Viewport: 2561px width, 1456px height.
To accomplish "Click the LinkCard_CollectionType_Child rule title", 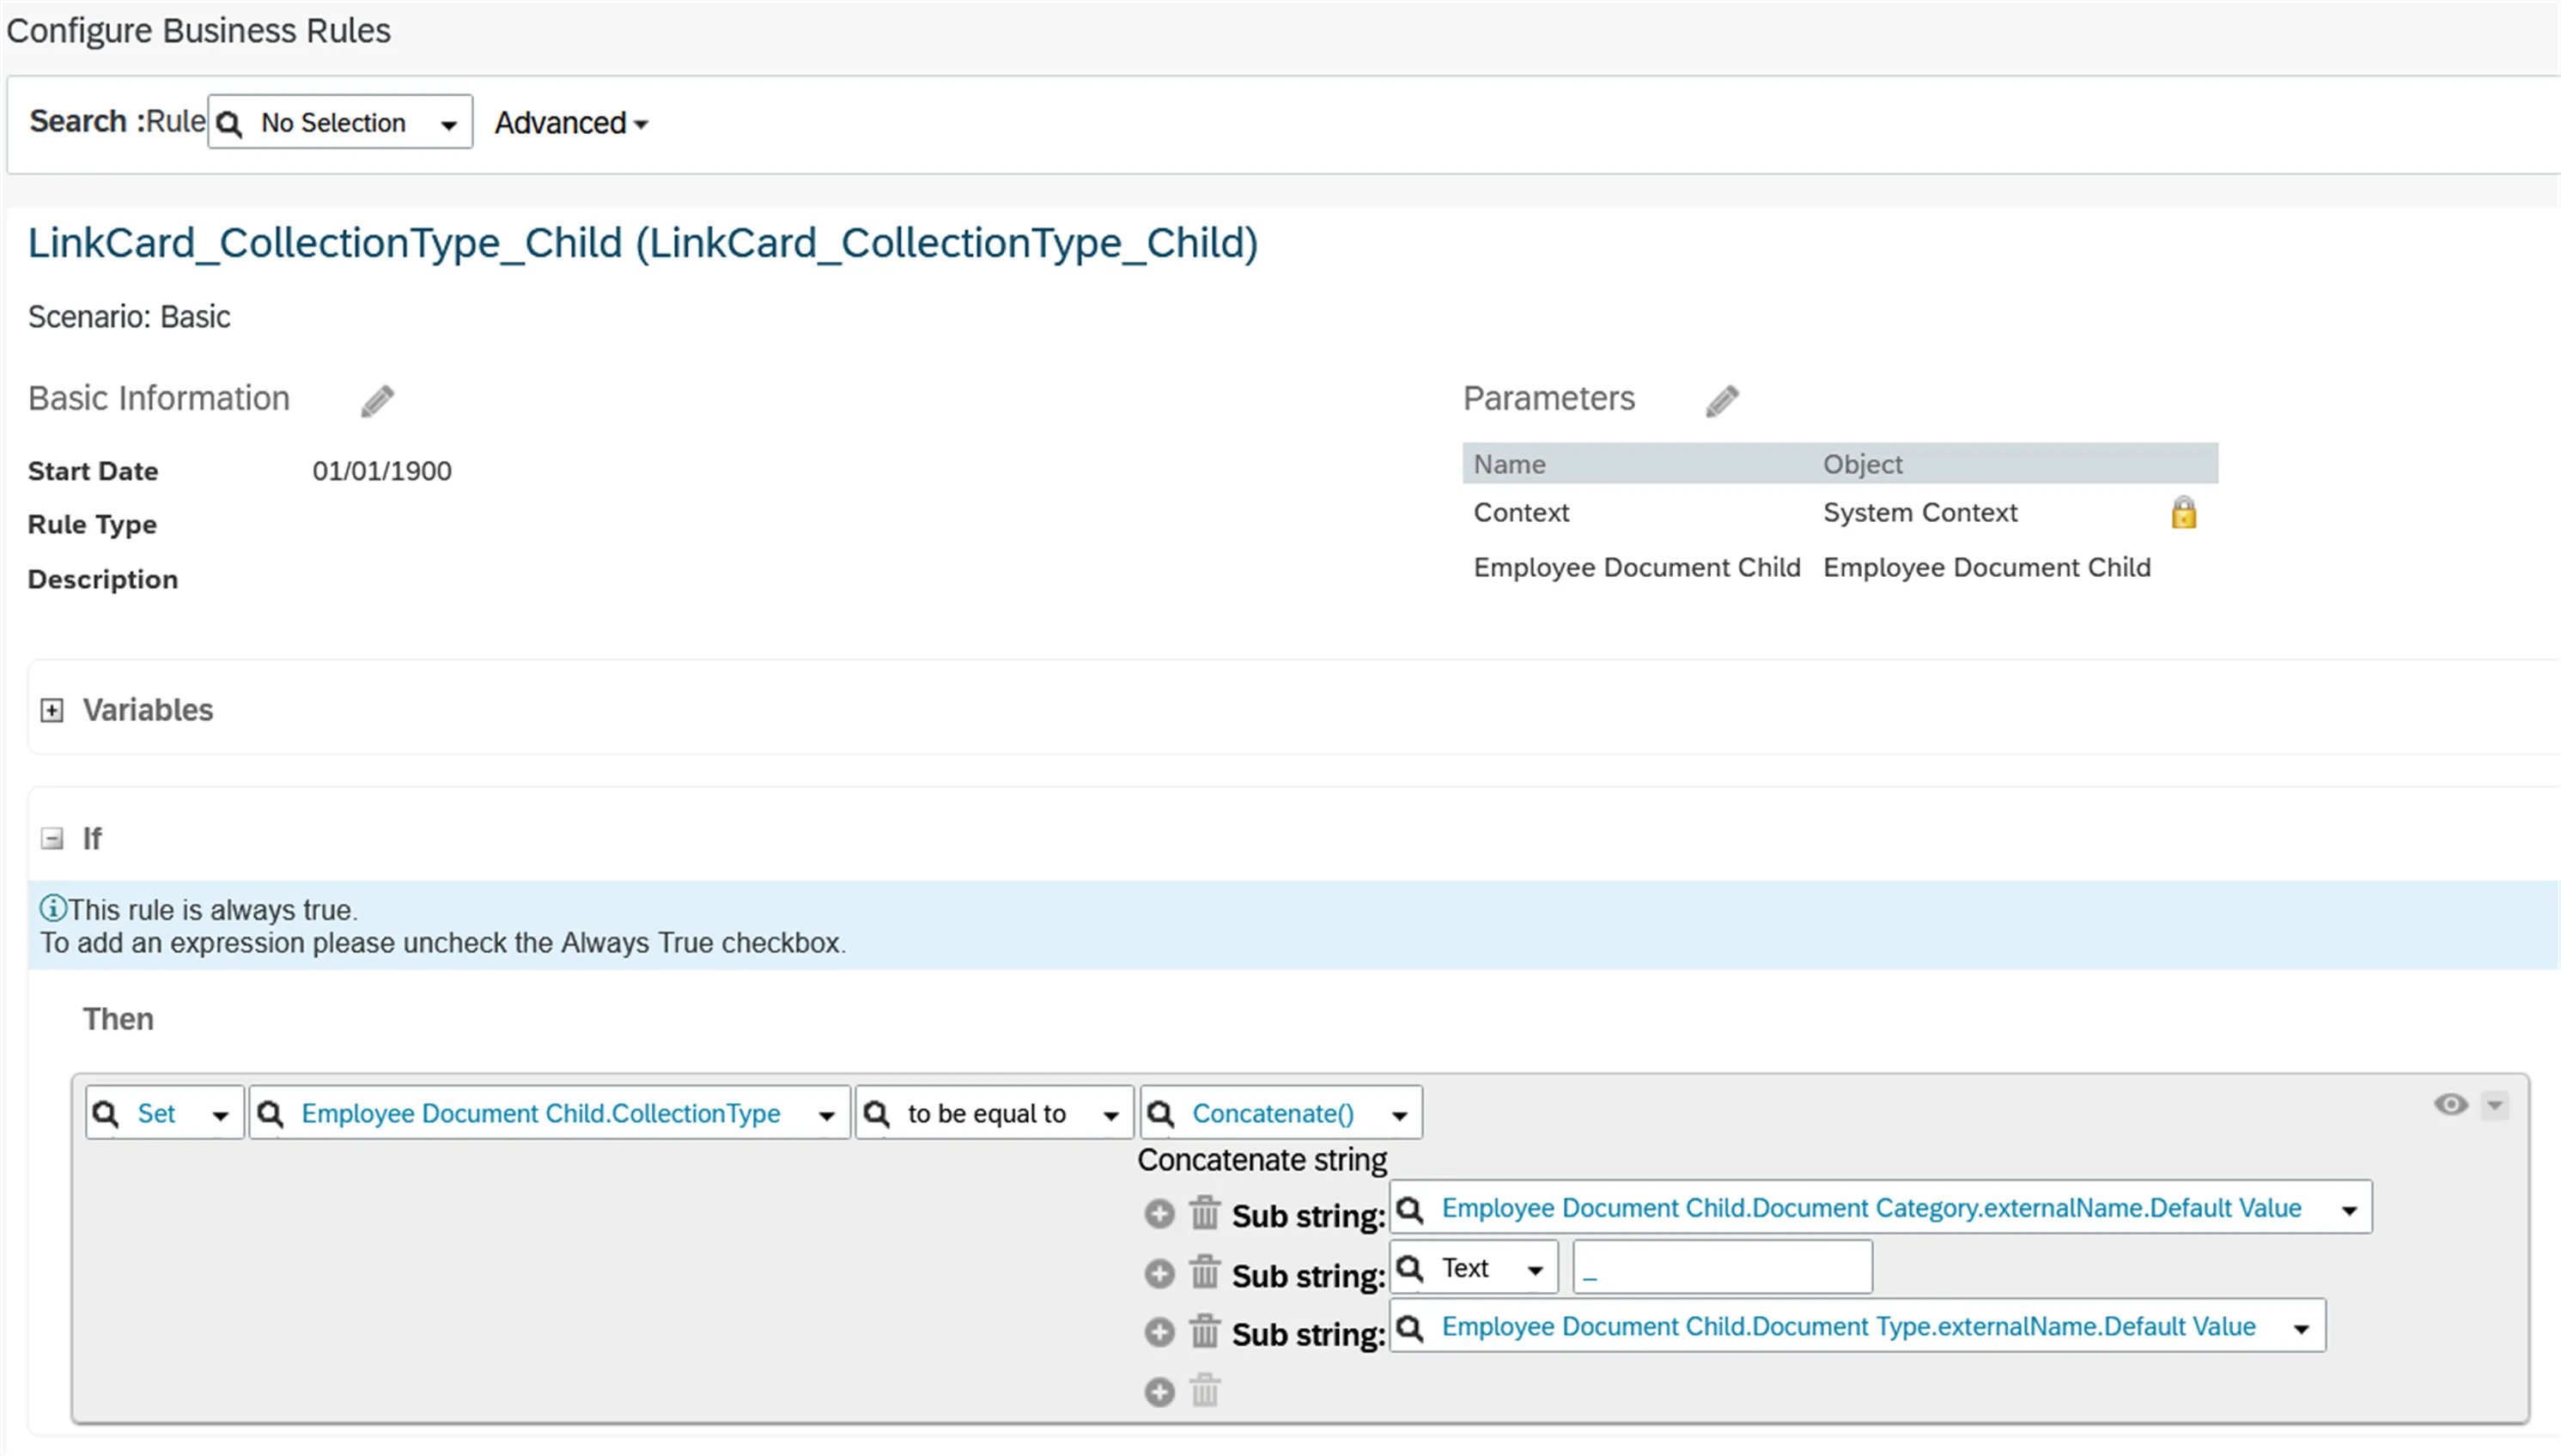I will click(642, 243).
